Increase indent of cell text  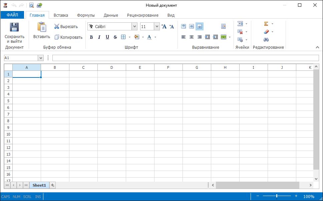click(216, 37)
